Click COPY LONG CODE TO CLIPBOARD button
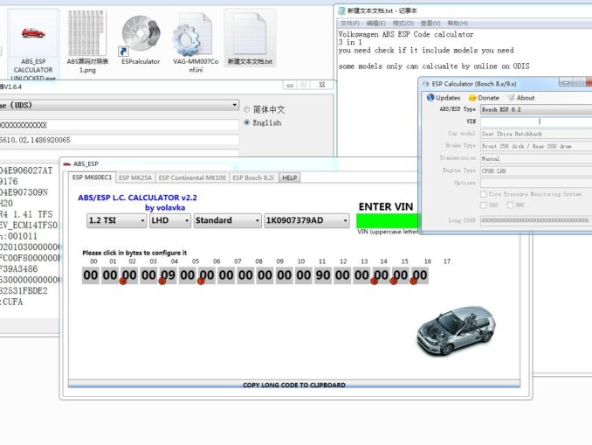The width and height of the screenshot is (592, 445). coord(294,385)
